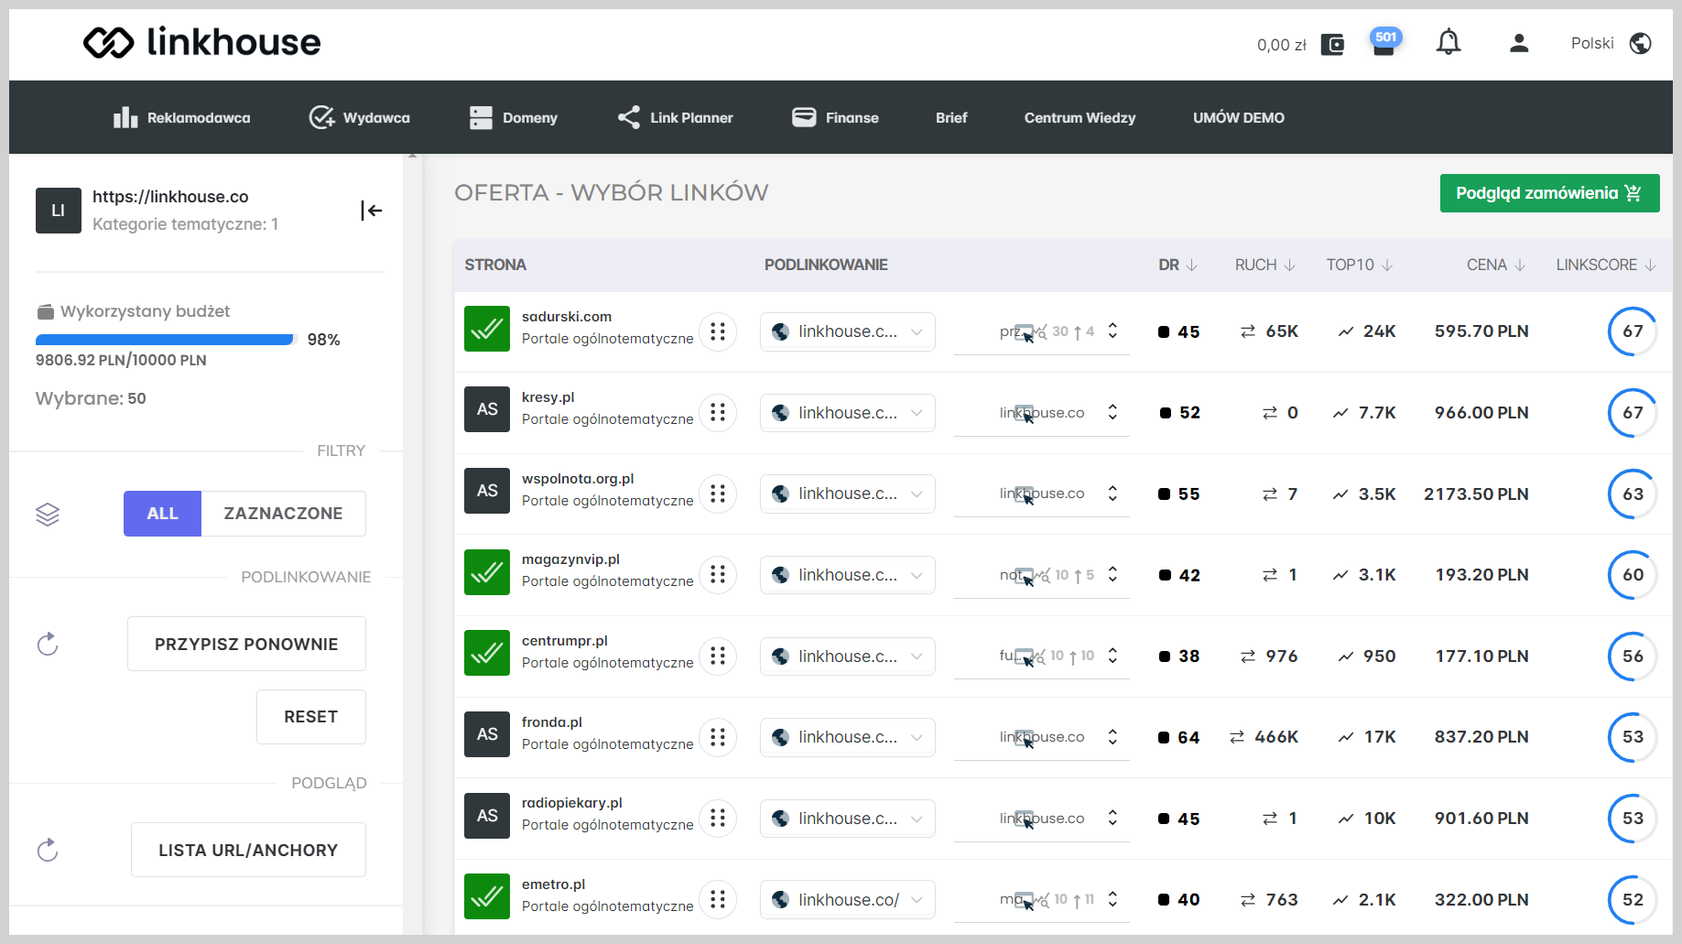Deselect the sadurski.com green checkmark
Screen dimensions: 1682x944
click(x=487, y=329)
